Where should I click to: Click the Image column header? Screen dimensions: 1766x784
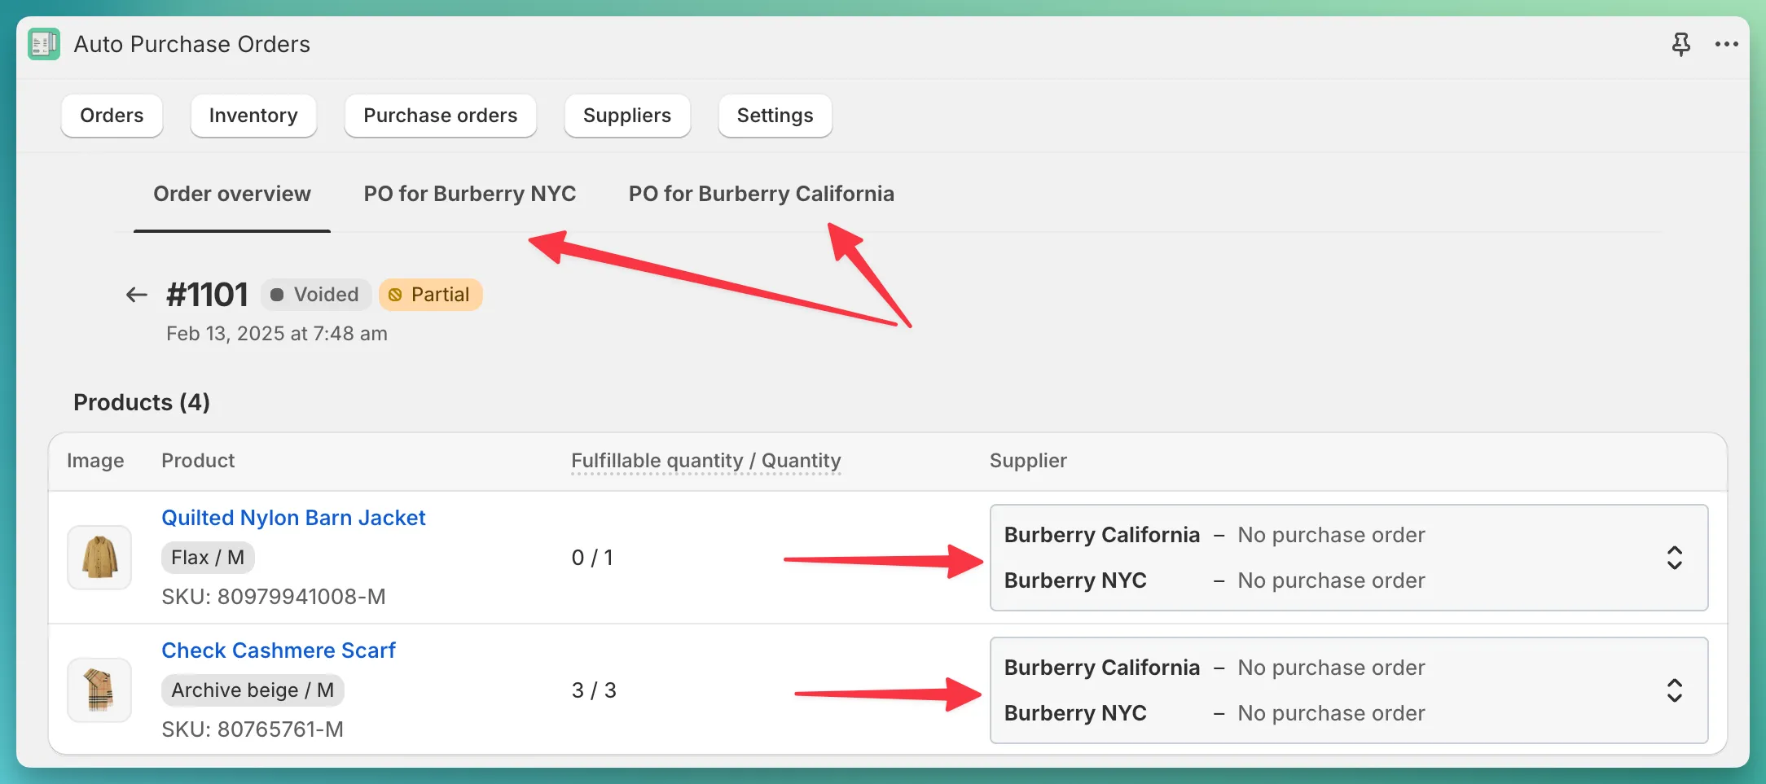coord(95,461)
